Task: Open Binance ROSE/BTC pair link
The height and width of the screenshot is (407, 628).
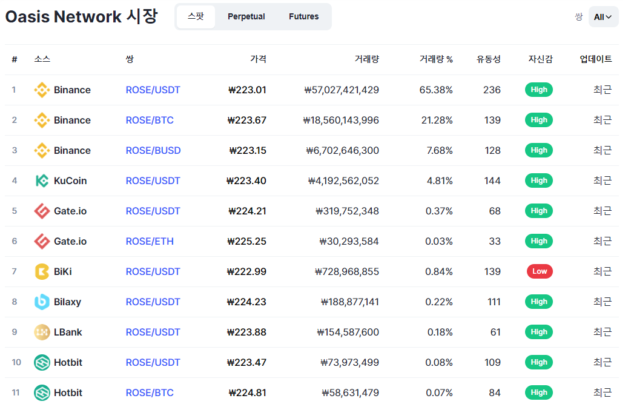Action: (x=150, y=120)
